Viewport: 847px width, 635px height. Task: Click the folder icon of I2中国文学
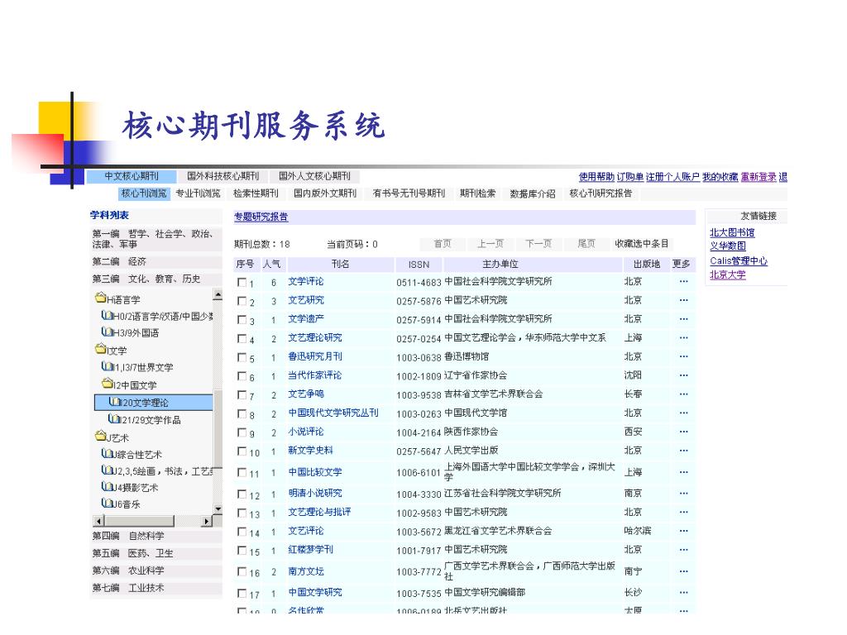[x=107, y=384]
